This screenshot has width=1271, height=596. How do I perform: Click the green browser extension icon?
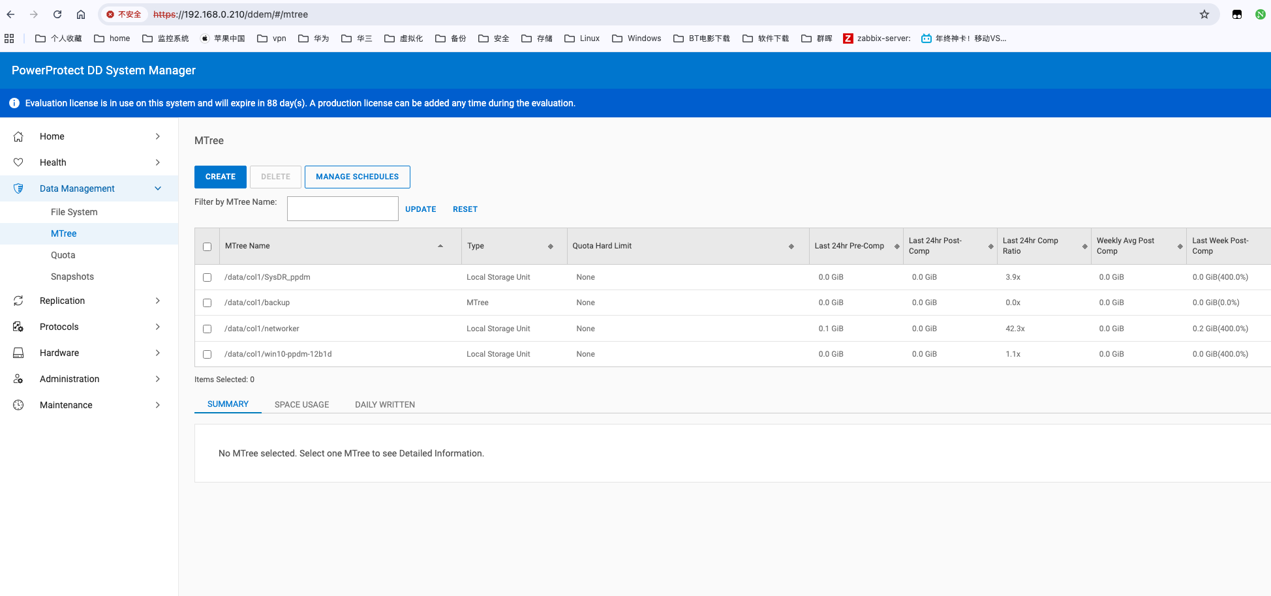tap(1261, 14)
